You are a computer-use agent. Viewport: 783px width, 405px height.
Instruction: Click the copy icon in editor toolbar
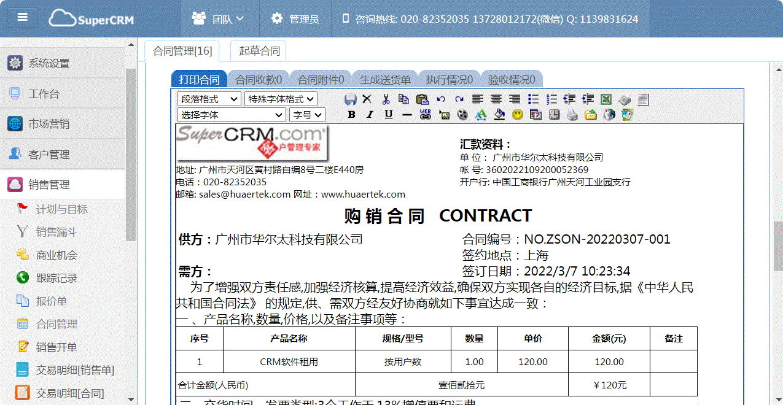403,99
